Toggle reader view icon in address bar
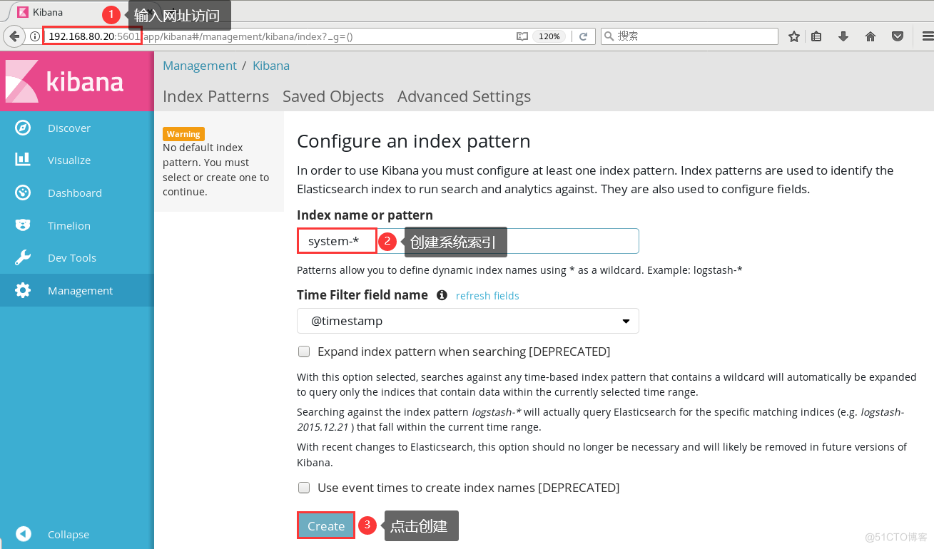The image size is (934, 549). (522, 36)
